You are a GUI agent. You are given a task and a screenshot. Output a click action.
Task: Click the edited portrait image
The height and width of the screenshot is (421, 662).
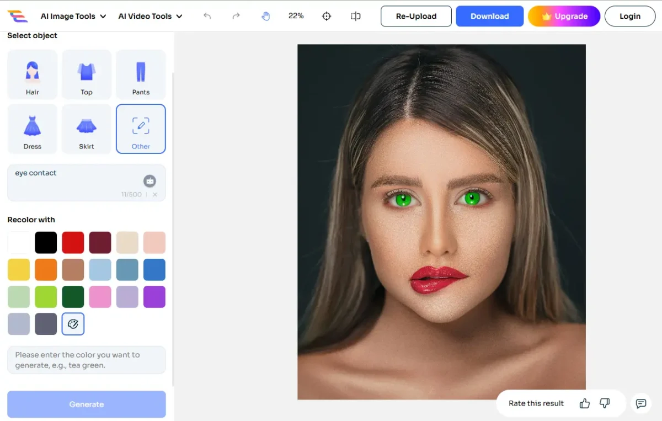(x=441, y=222)
